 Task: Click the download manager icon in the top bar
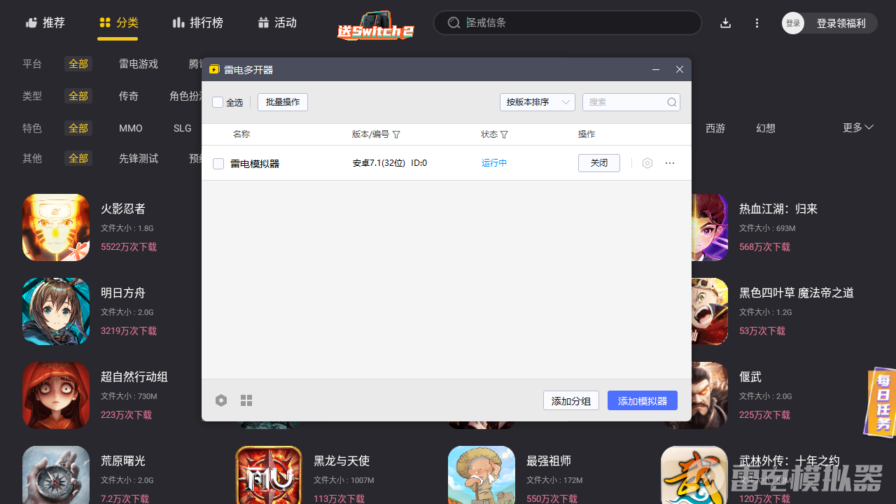pos(725,22)
